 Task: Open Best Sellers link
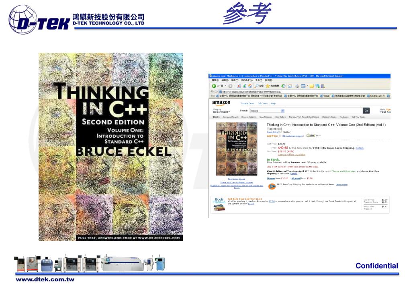(280, 117)
